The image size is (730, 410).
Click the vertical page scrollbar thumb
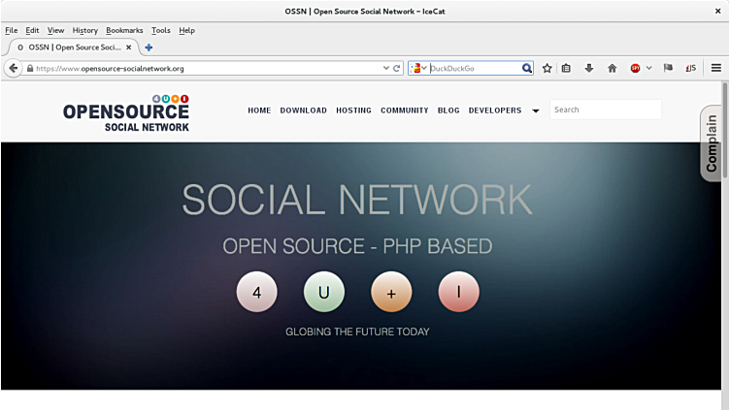pos(725,130)
